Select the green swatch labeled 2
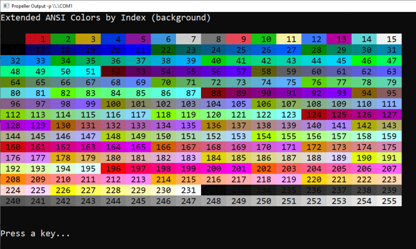The height and width of the screenshot is (249, 416). point(63,39)
